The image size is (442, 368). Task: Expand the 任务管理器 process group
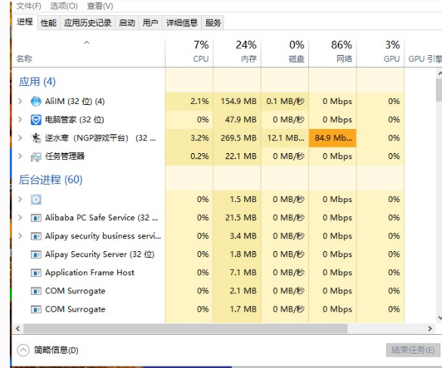(x=20, y=156)
